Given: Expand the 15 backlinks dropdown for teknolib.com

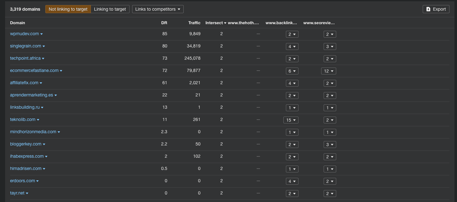Looking at the screenshot, I should click(x=291, y=120).
